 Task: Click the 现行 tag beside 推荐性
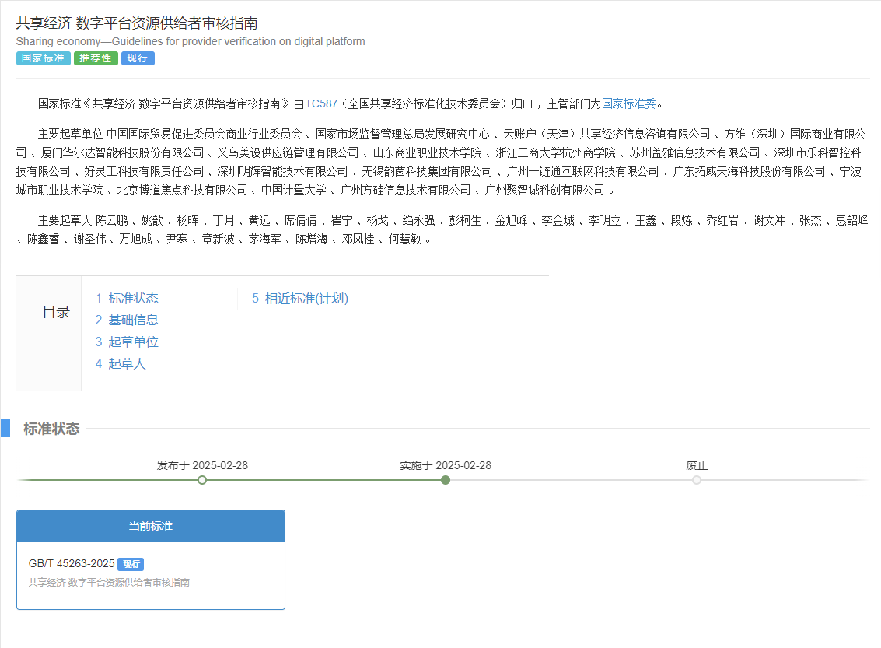138,58
